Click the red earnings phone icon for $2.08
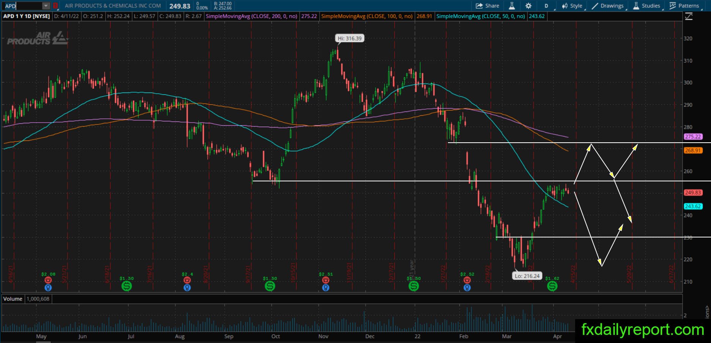 point(48,280)
